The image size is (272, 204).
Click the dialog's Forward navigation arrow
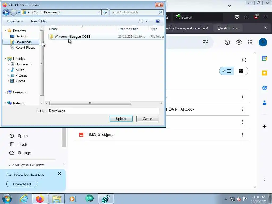tap(14, 12)
